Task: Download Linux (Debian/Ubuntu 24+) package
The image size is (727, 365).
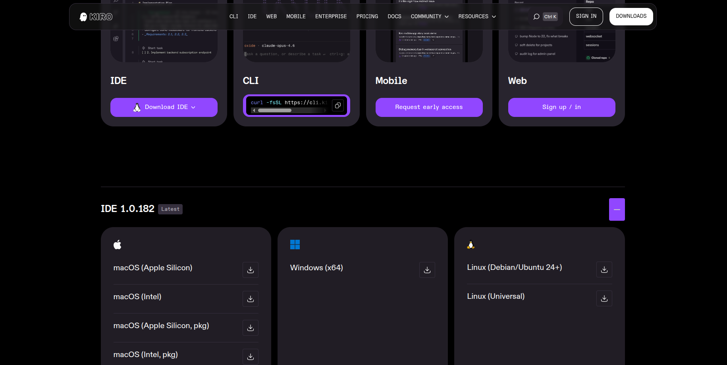Action: pyautogui.click(x=604, y=269)
